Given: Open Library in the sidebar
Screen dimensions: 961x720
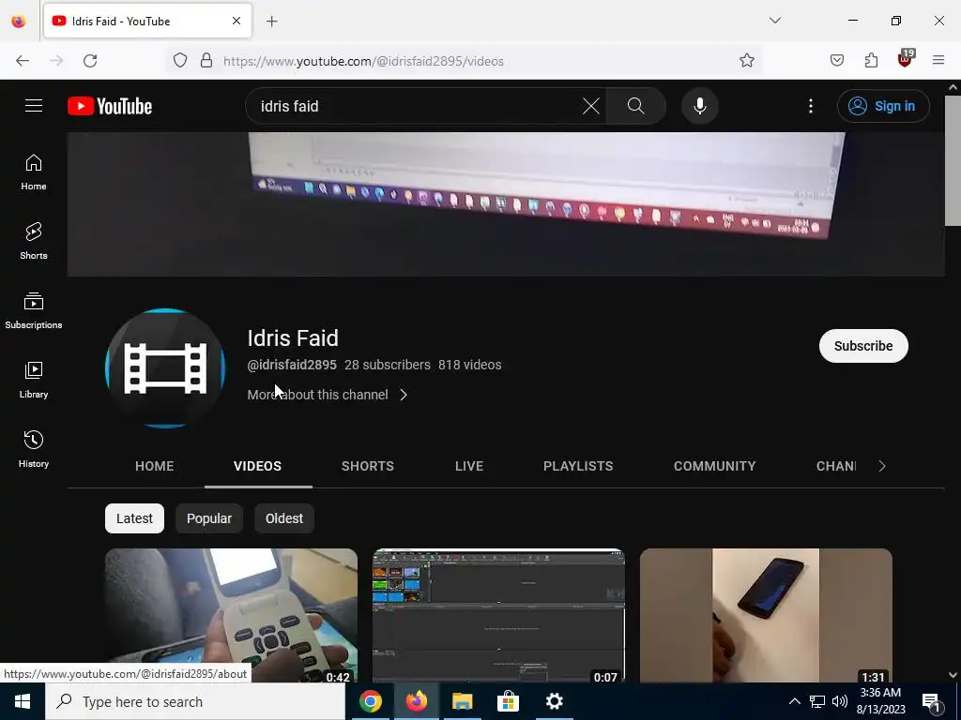Looking at the screenshot, I should coord(34,381).
